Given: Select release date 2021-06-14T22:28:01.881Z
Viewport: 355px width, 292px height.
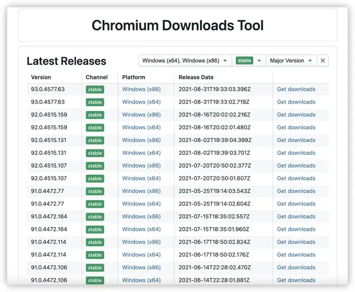Looking at the screenshot, I should point(214,280).
